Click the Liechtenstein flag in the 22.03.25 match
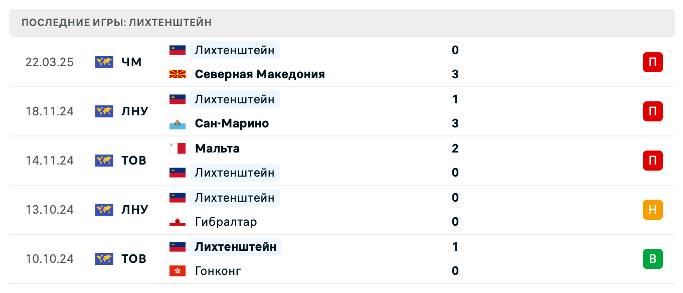The width and height of the screenshot is (683, 293). [x=178, y=50]
